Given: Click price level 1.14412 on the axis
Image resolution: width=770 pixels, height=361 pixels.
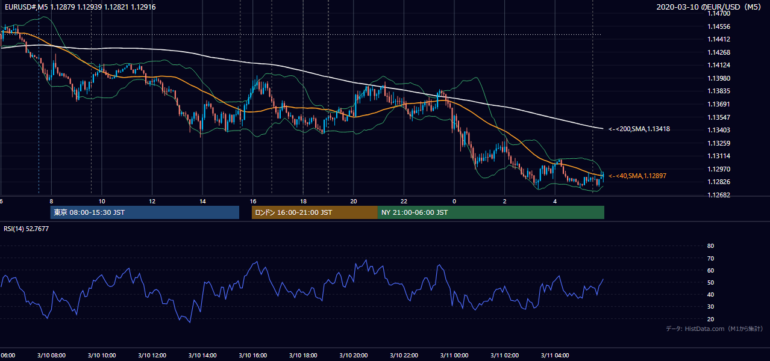Looking at the screenshot, I should click(x=719, y=39).
